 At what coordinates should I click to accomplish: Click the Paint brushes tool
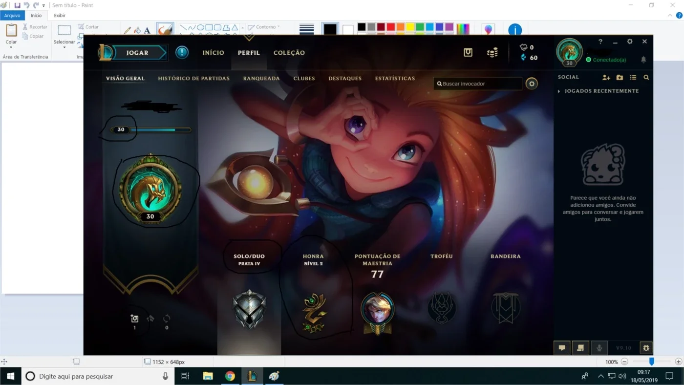(165, 29)
